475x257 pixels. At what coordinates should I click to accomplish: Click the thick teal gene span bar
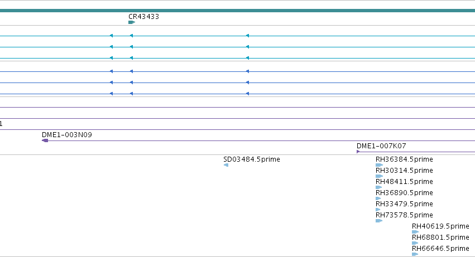[x=238, y=11]
